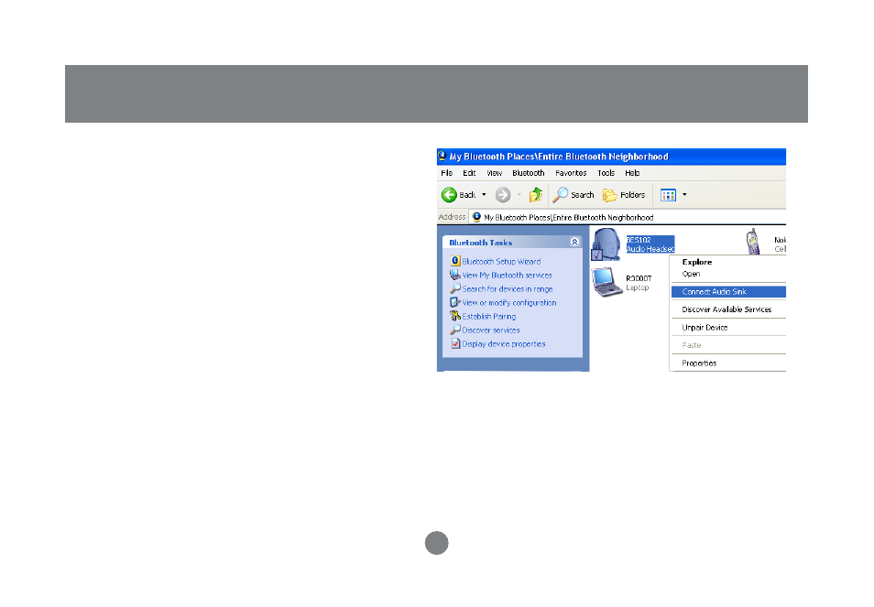Image resolution: width=874 pixels, height=607 pixels.
Task: Click the Discover services magnifier icon
Action: click(x=454, y=330)
